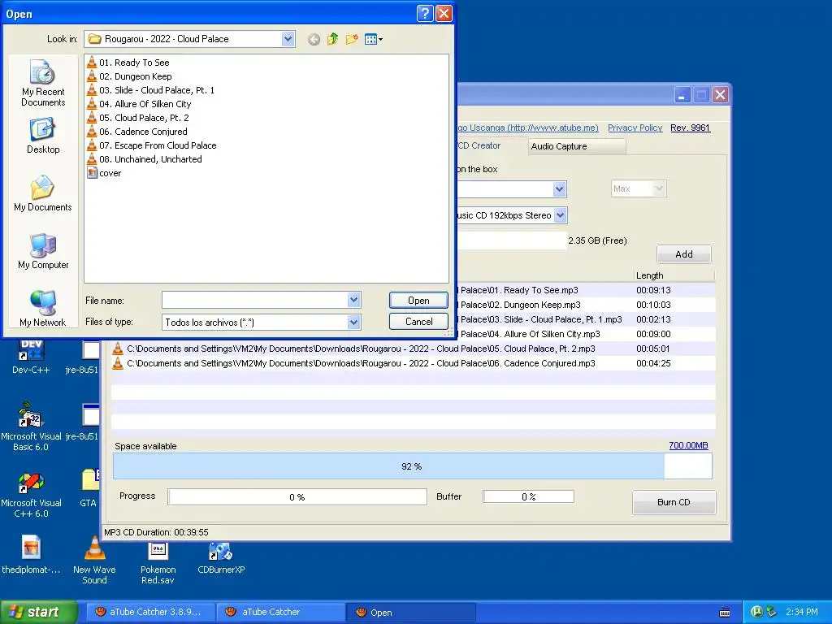
Task: Open the Windows Start menu
Action: coord(38,612)
